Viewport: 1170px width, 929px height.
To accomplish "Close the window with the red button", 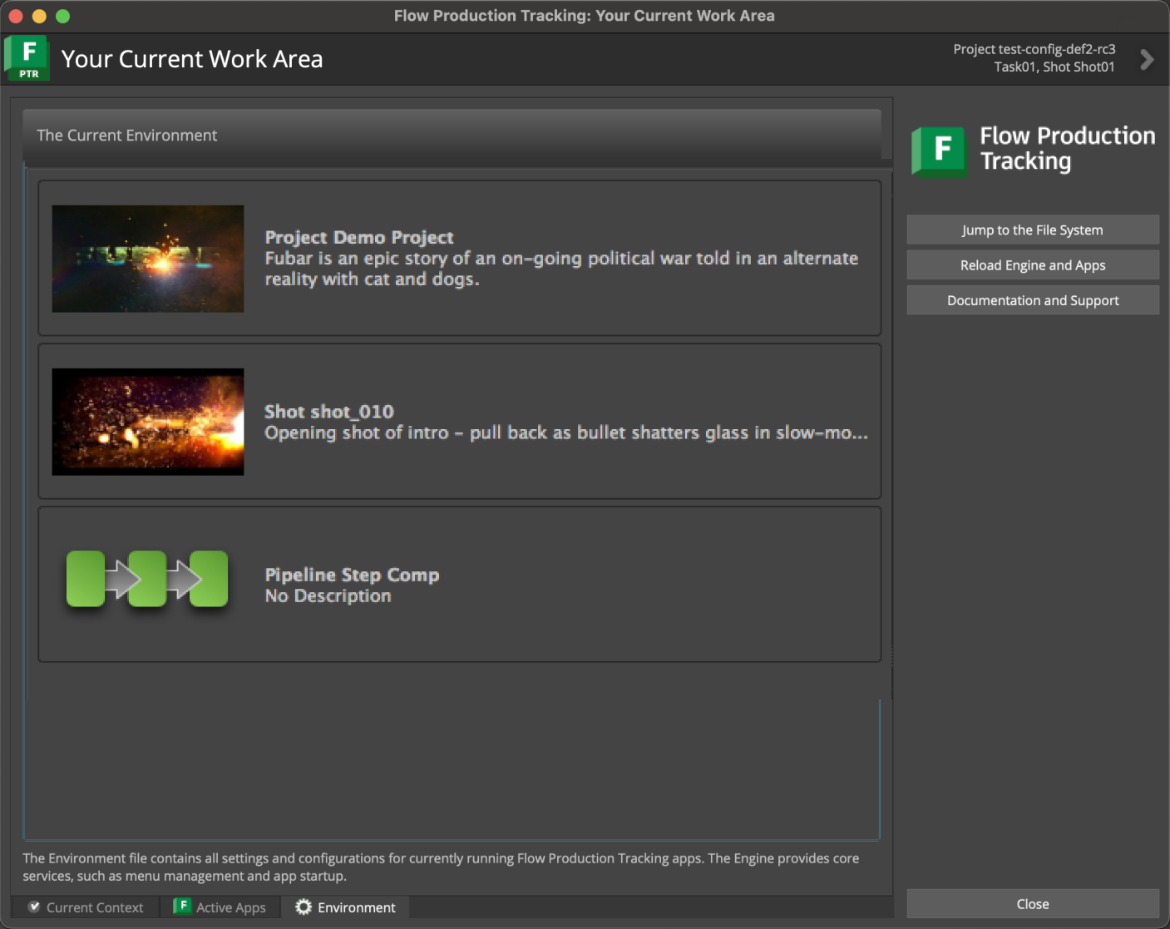I will (x=16, y=16).
